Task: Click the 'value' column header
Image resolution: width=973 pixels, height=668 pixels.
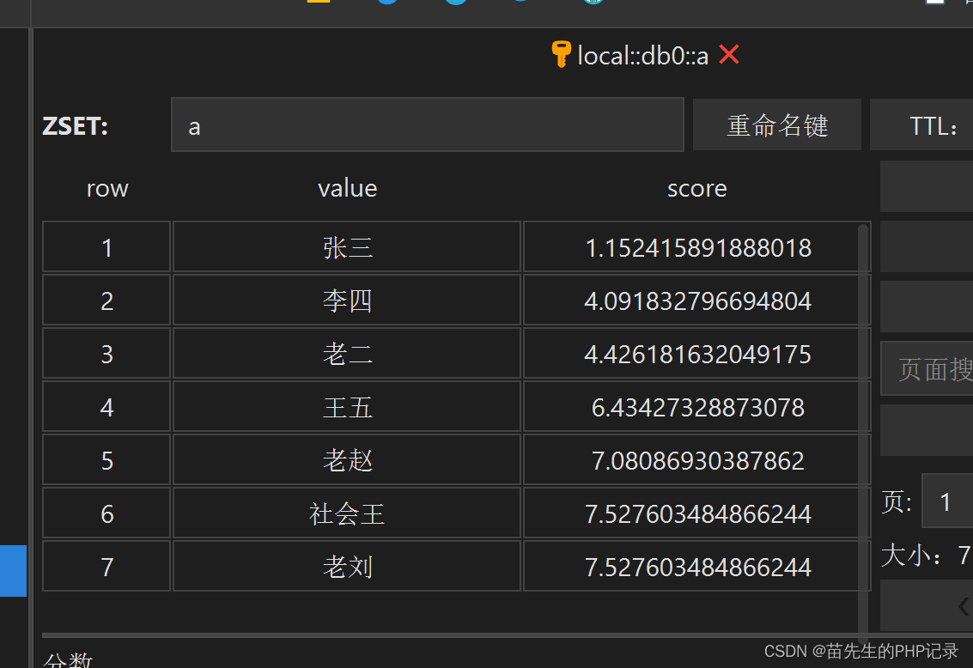Action: (x=347, y=187)
